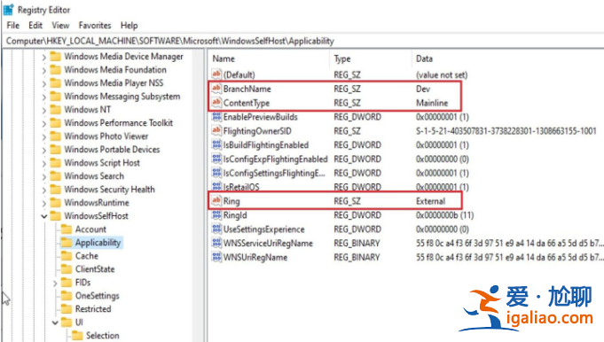
Task: Click the WNSUriRegName binary icon
Action: pos(216,257)
